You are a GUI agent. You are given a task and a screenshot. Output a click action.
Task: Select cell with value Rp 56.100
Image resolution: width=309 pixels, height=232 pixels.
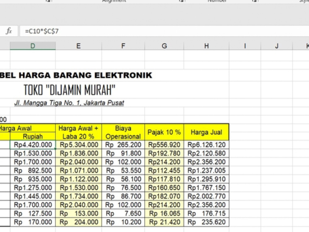[123, 179]
